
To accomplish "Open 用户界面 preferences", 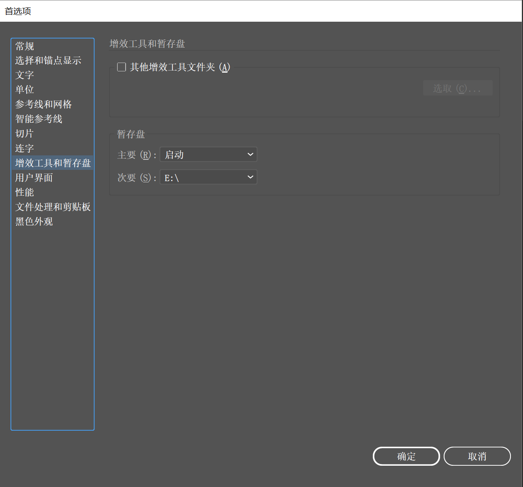I will coord(52,177).
